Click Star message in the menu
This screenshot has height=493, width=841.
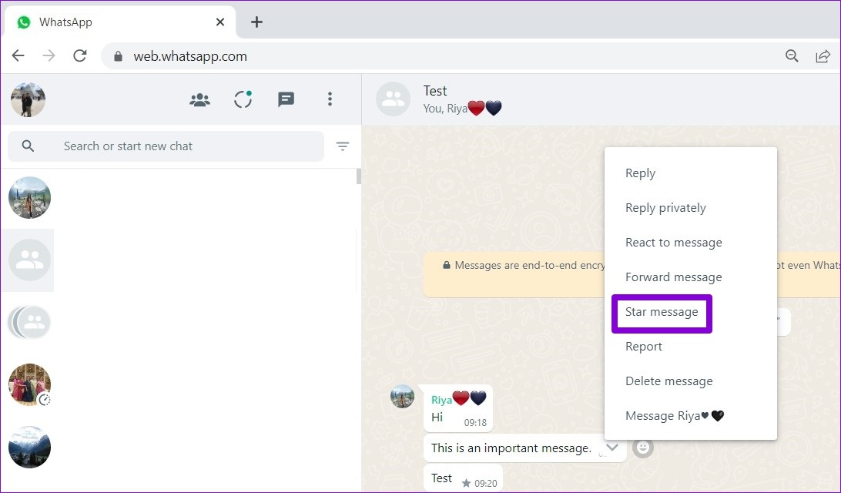tap(662, 312)
